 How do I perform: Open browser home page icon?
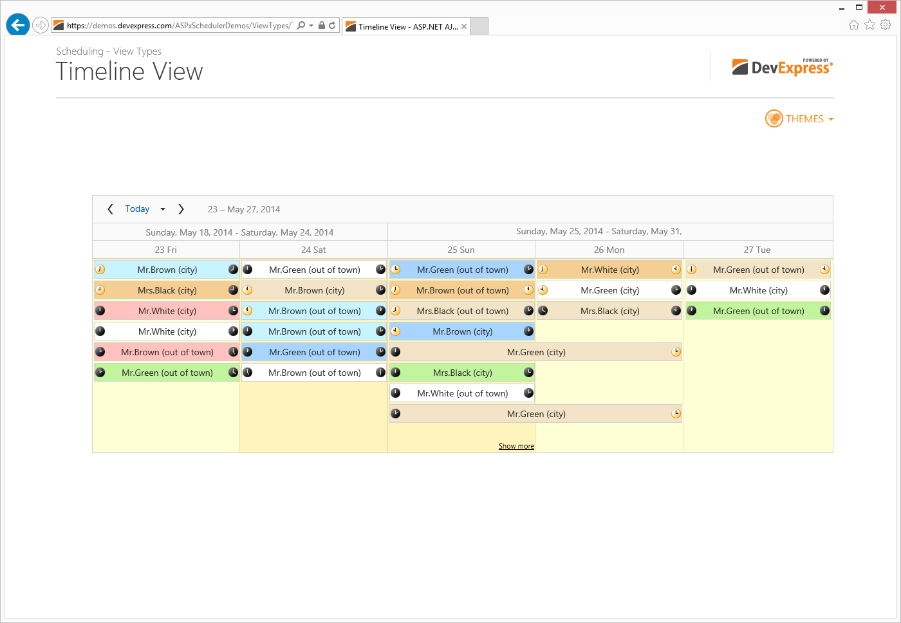[x=853, y=25]
